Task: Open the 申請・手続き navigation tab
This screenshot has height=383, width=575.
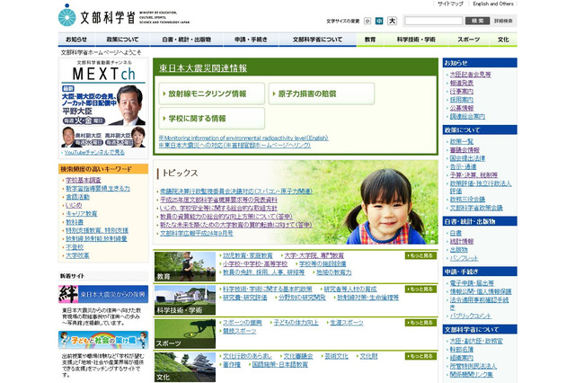Action: [x=251, y=40]
